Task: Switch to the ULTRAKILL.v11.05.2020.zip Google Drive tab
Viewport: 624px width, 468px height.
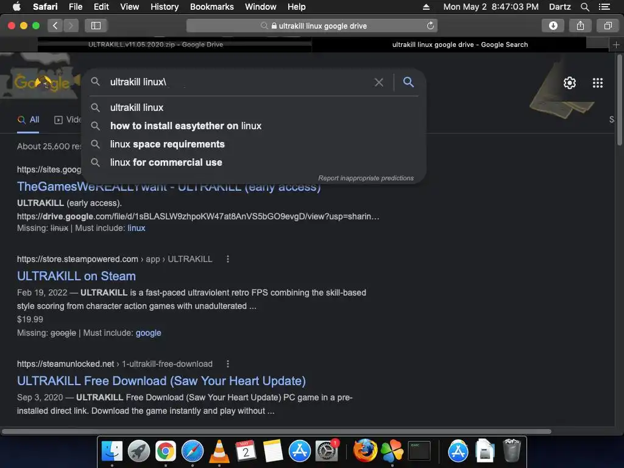Action: click(x=175, y=44)
